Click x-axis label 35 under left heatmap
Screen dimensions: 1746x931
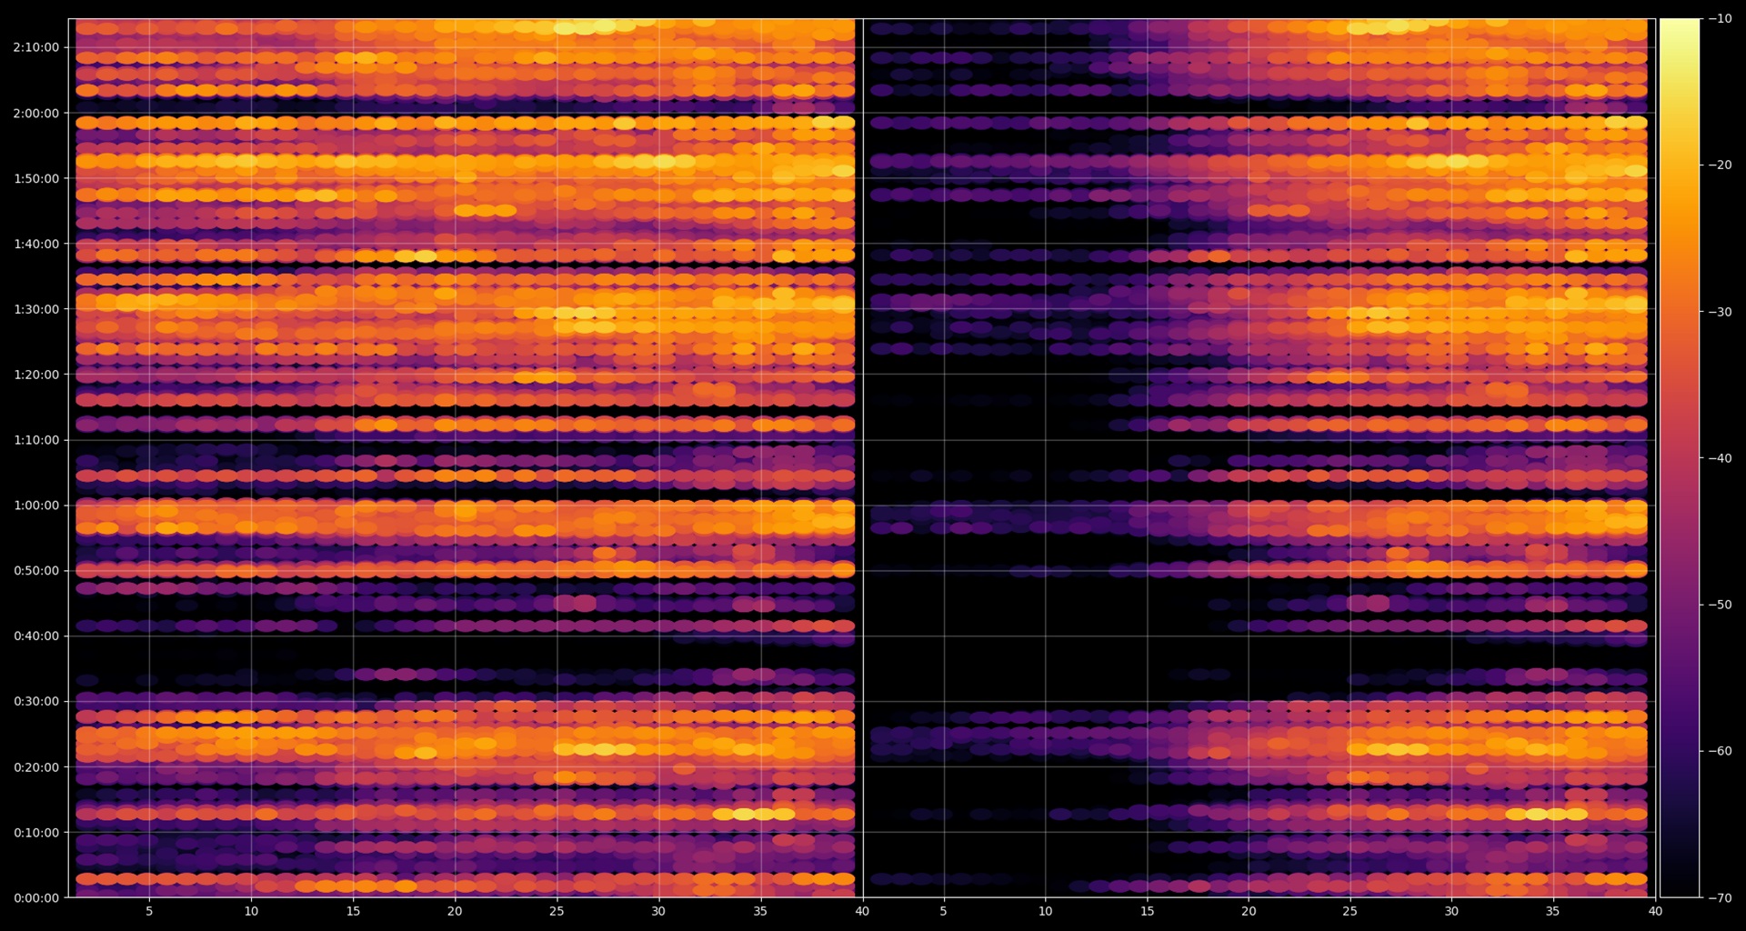[760, 911]
